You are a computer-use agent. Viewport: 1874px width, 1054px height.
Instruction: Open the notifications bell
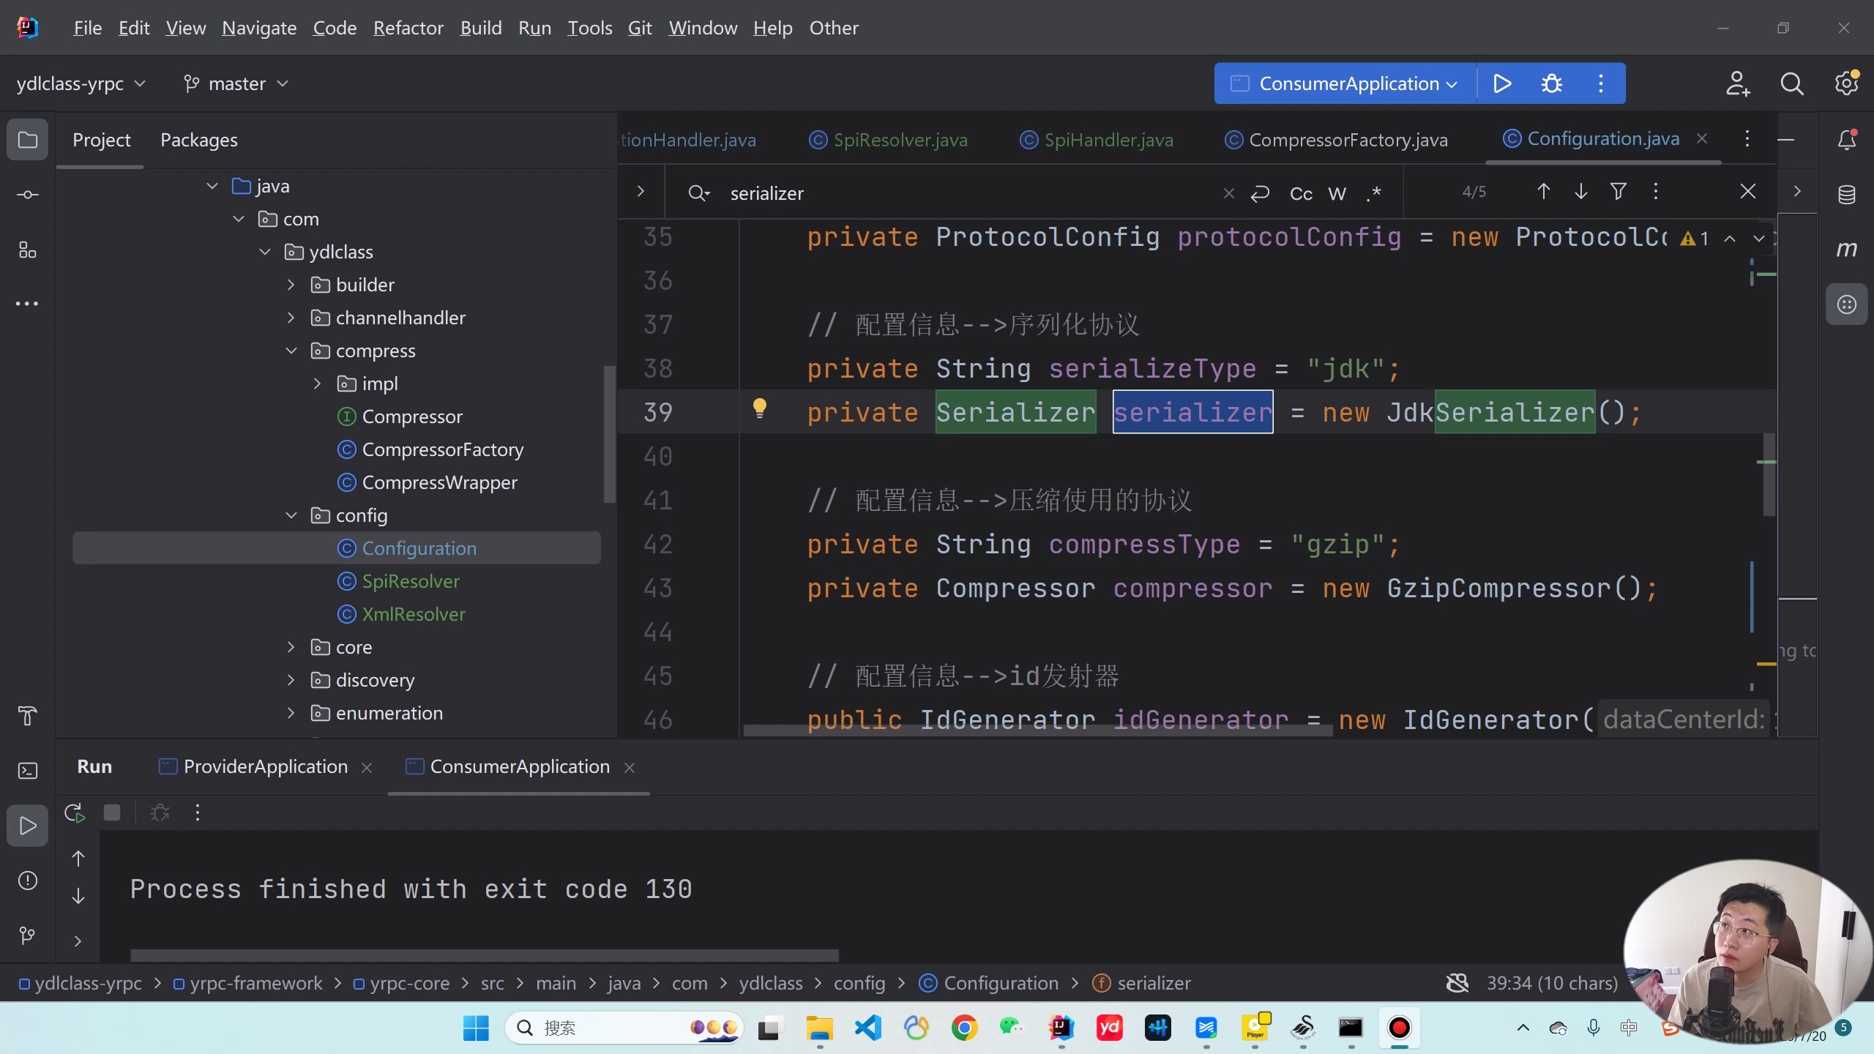coord(1848,139)
